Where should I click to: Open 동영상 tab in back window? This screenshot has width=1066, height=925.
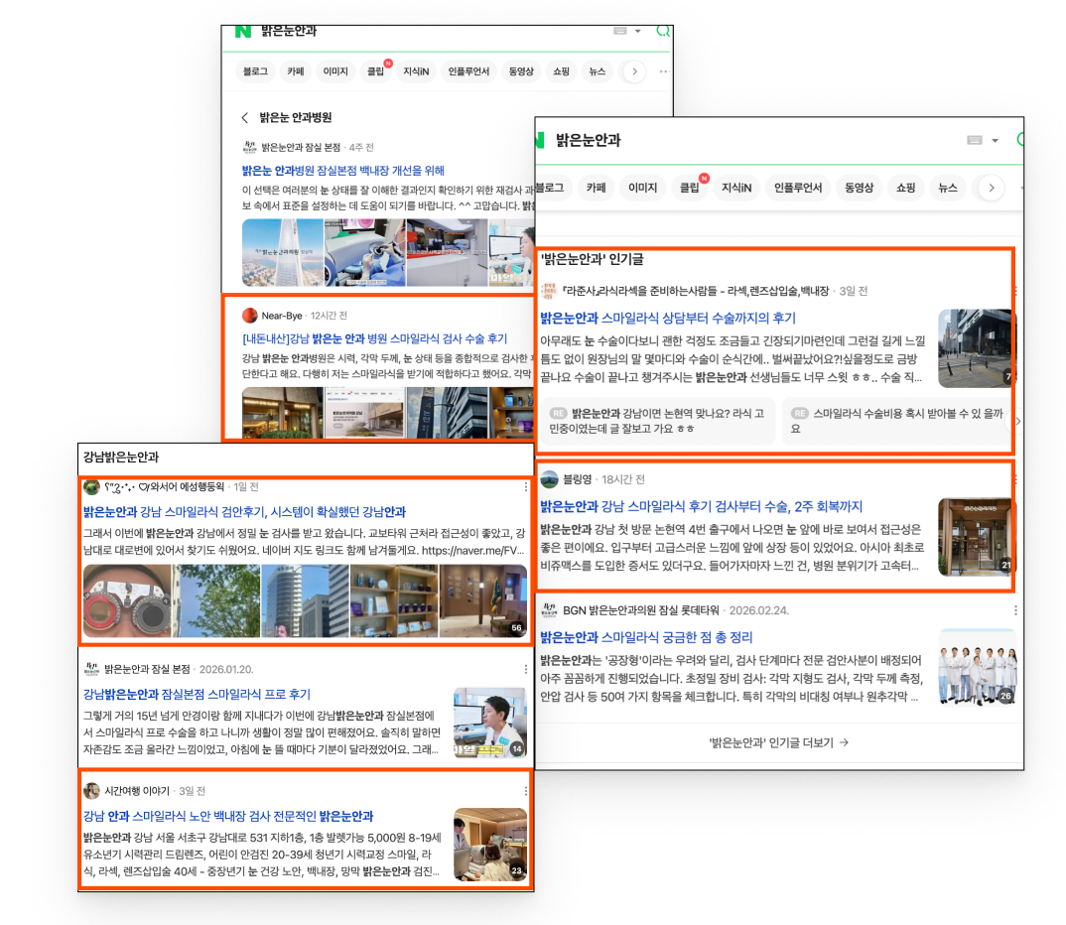(521, 71)
